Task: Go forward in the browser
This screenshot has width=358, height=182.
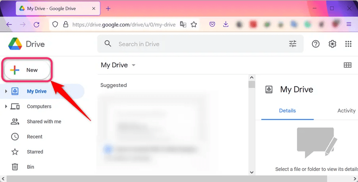Action: pos(23,25)
